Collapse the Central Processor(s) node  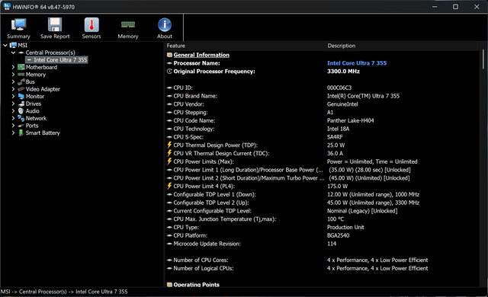pyautogui.click(x=13, y=53)
